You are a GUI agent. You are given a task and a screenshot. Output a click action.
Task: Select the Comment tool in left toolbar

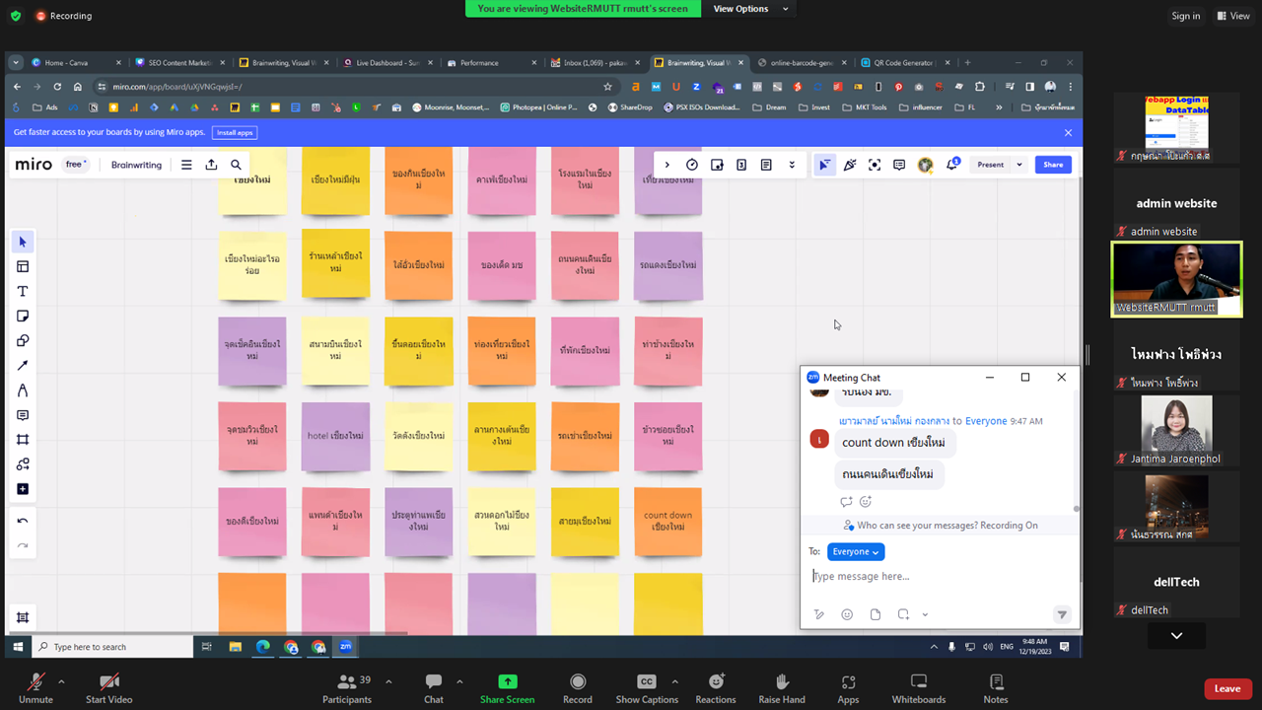pyautogui.click(x=23, y=415)
